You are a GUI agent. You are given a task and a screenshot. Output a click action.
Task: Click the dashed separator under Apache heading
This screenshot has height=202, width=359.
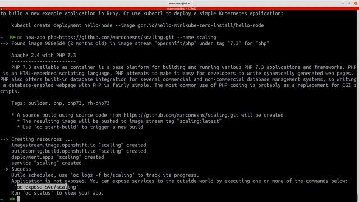(44, 61)
